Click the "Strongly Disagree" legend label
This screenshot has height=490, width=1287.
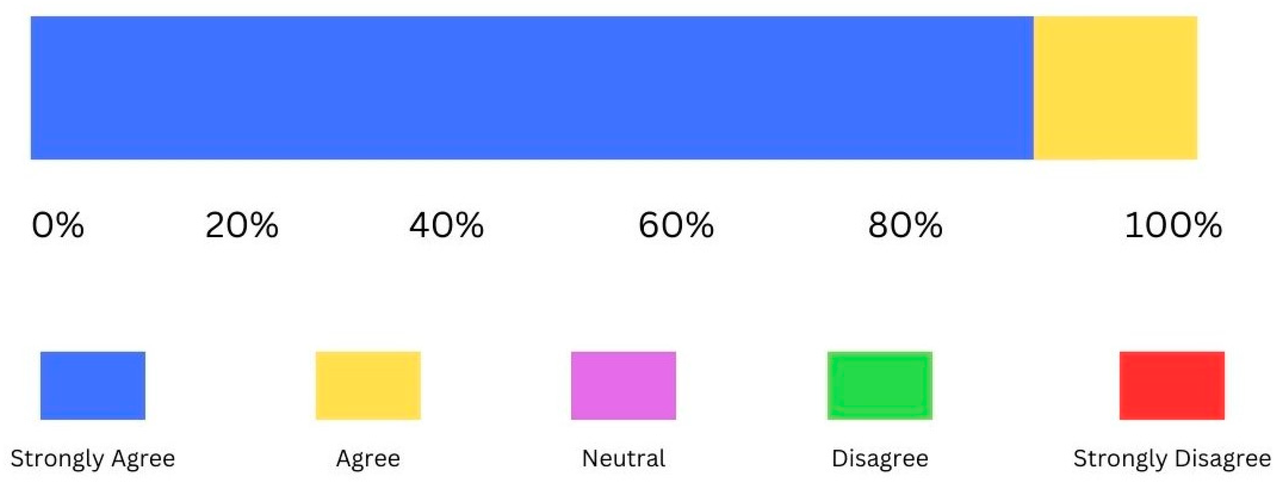tap(1171, 458)
